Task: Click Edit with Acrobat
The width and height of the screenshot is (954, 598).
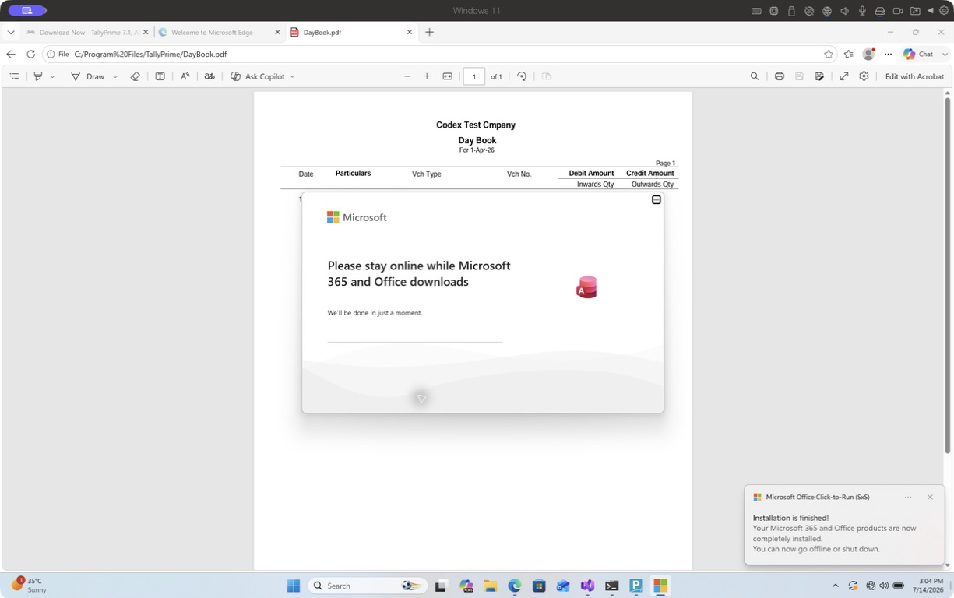Action: point(914,76)
